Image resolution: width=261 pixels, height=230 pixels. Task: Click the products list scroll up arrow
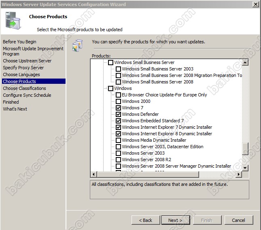245,62
